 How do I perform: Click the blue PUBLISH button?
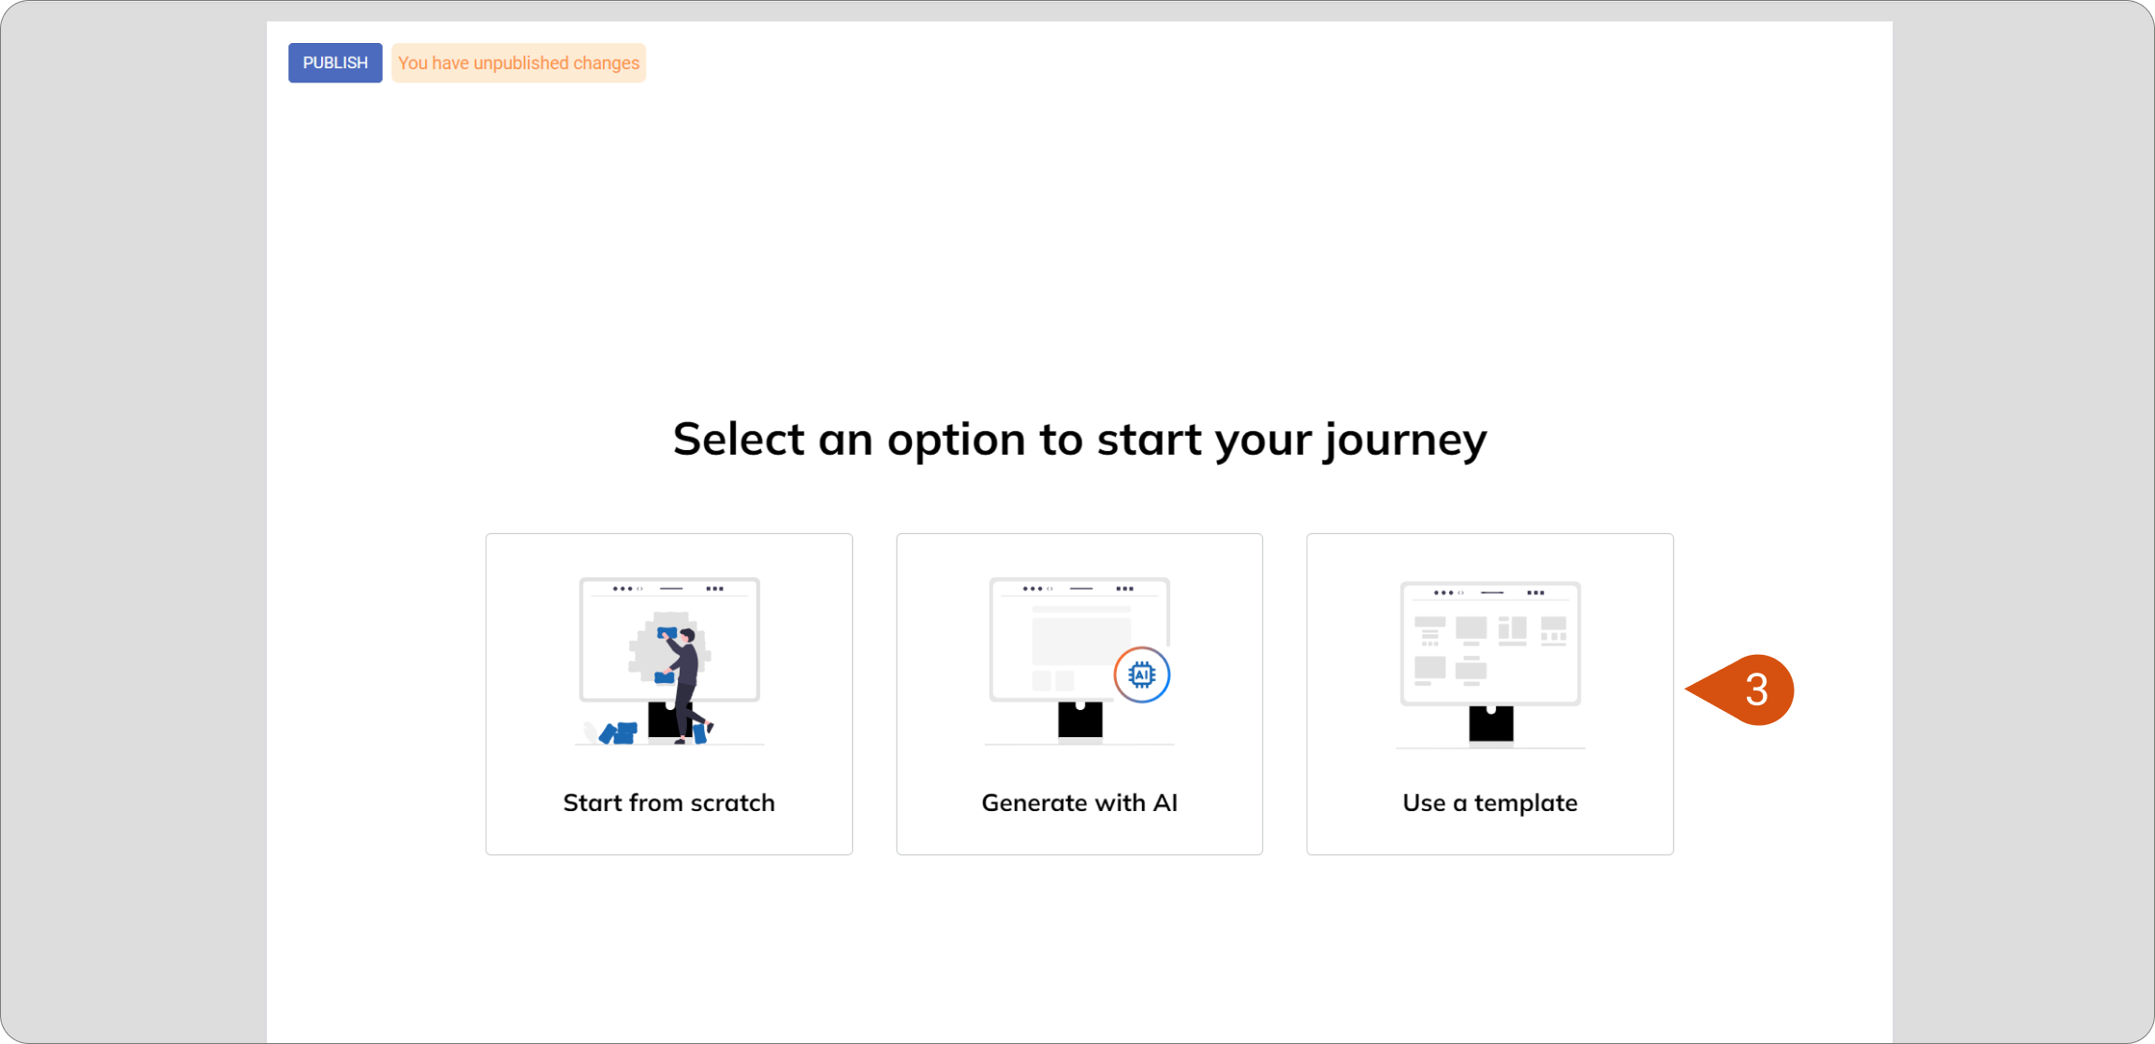coord(335,63)
